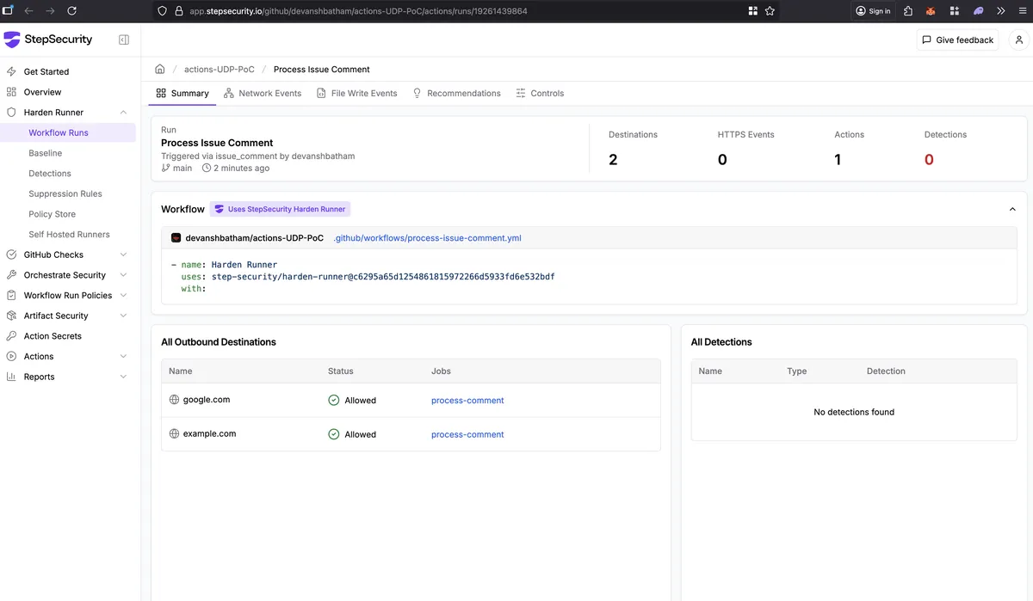Open process-comment job for google.com
1033x601 pixels.
467,401
